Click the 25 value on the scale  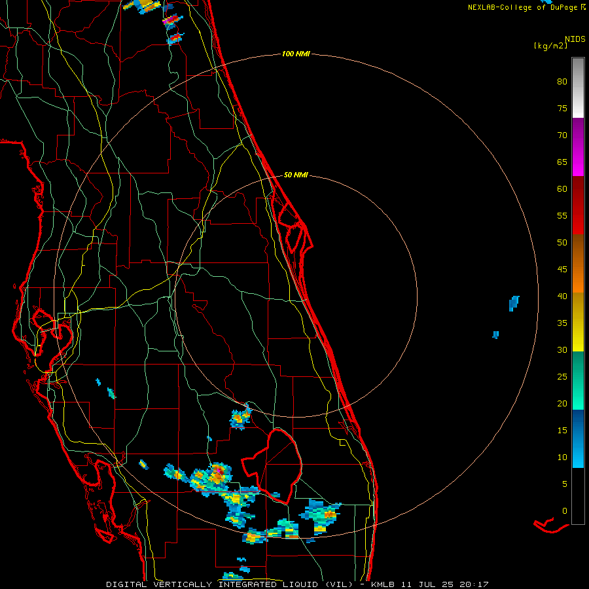click(x=562, y=376)
